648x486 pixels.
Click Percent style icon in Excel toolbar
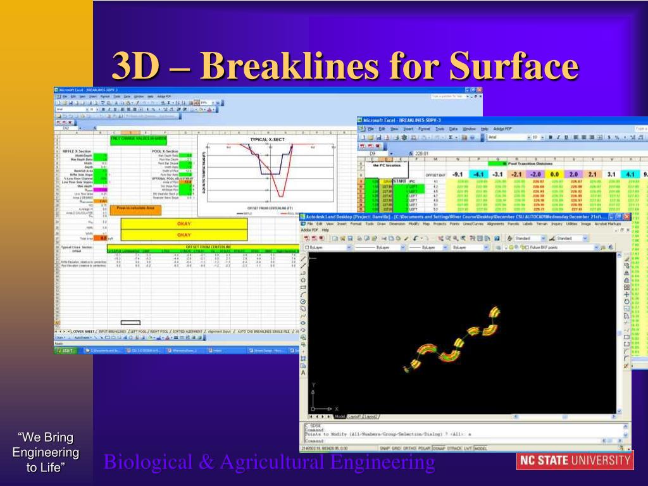point(618,137)
